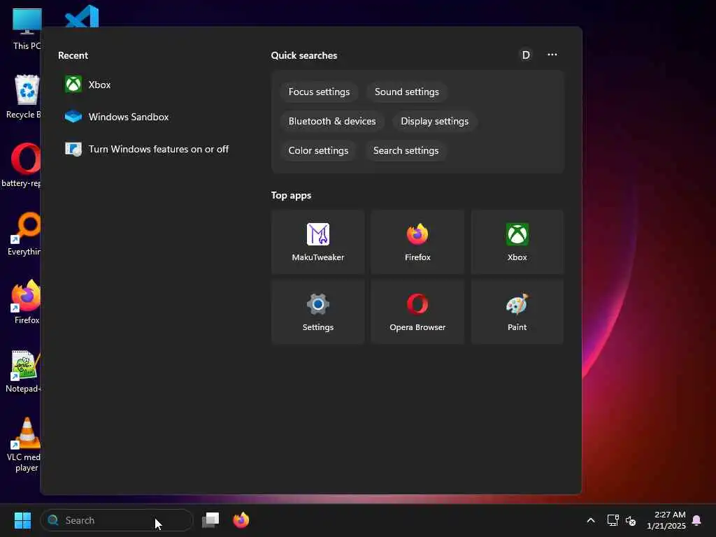The width and height of the screenshot is (716, 537).
Task: Open Xbox from the Recent list
Action: pyautogui.click(x=87, y=85)
